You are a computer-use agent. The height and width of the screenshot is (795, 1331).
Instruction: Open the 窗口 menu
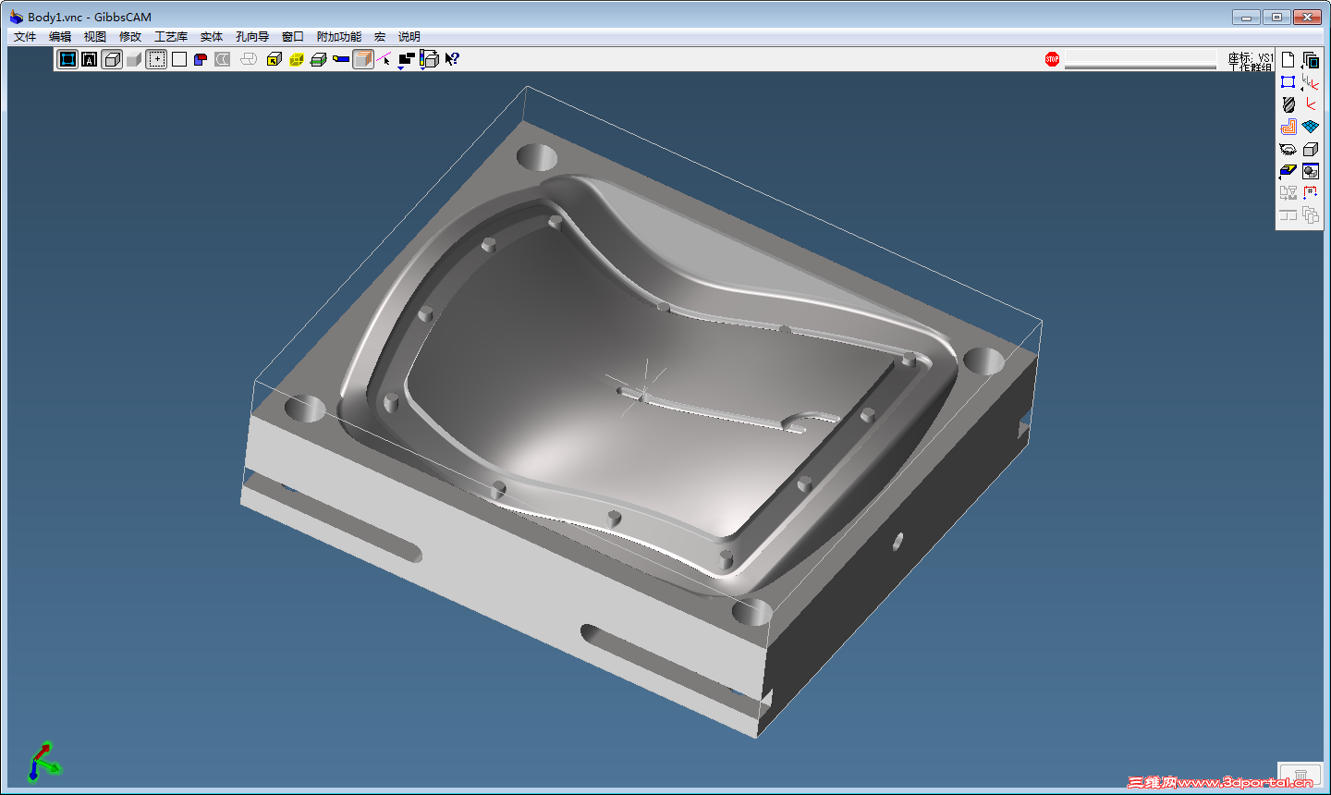tap(293, 37)
